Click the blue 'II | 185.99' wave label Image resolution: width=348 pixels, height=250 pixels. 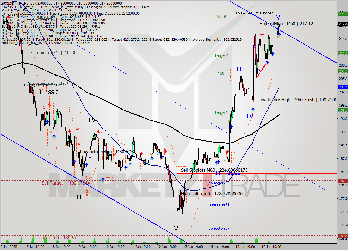coord(228,173)
